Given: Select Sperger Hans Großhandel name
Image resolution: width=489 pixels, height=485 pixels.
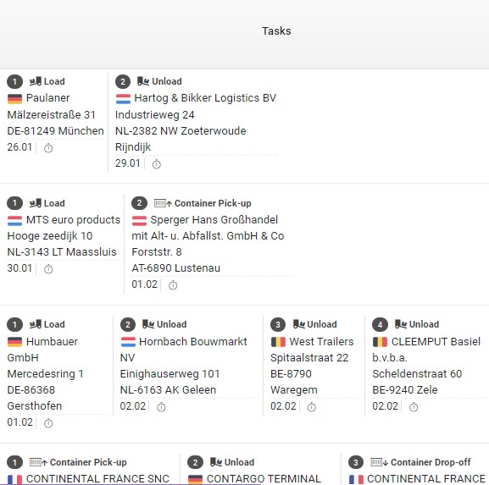Looking at the screenshot, I should tap(214, 220).
